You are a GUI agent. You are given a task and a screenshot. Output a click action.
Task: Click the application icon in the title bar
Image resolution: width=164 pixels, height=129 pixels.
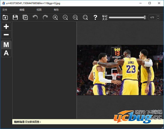coord(4,3)
